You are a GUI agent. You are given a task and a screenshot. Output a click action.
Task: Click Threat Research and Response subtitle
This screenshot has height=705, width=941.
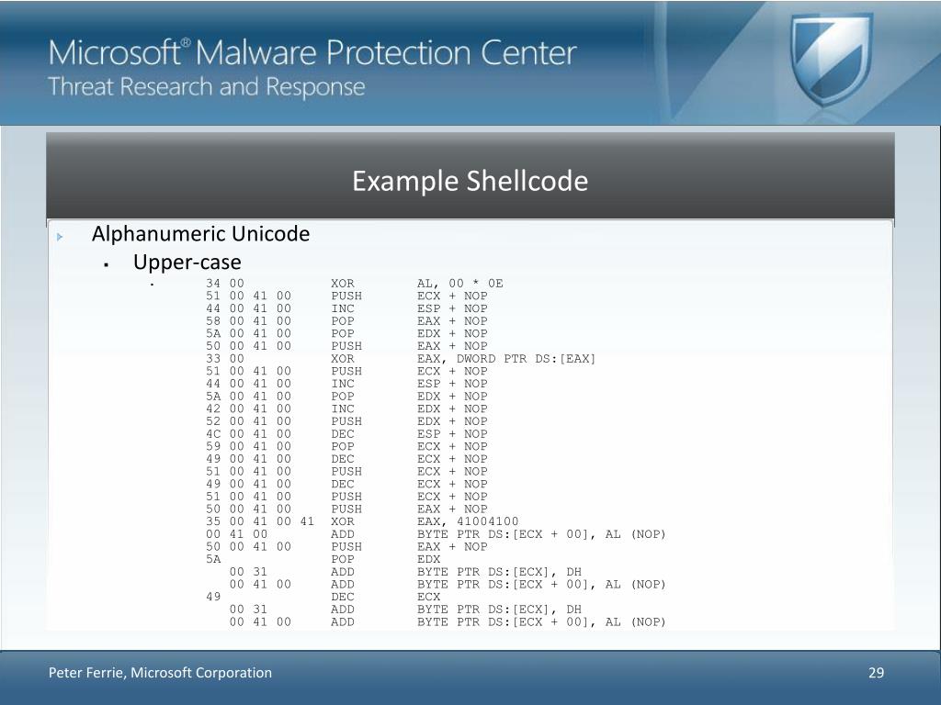(x=207, y=87)
